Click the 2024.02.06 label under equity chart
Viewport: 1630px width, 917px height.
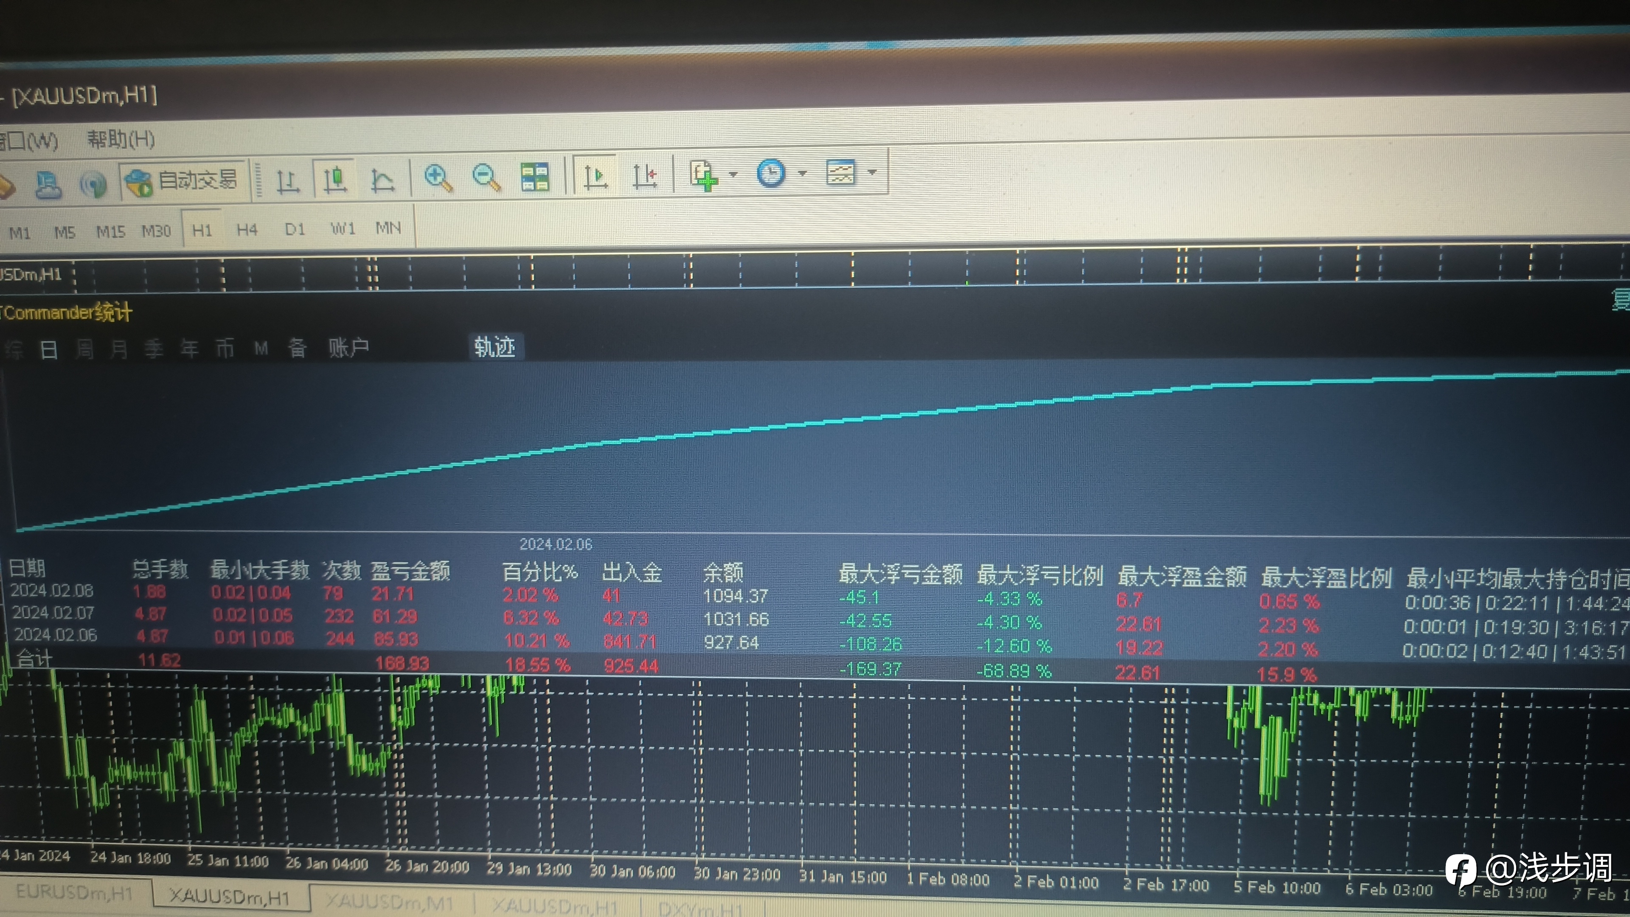tap(556, 544)
